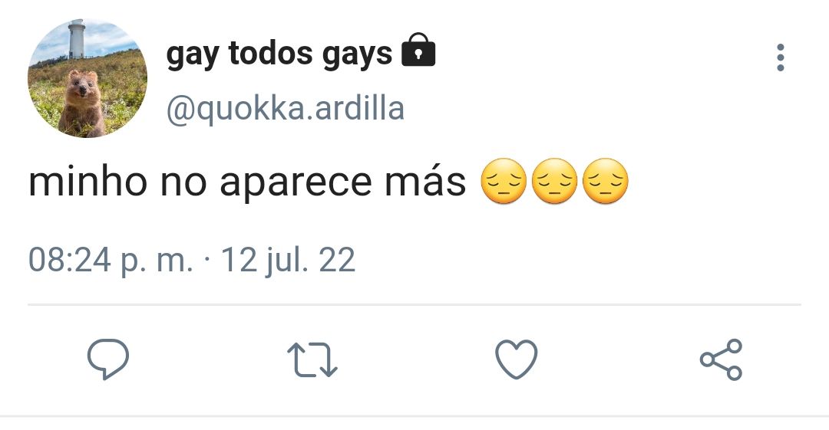Like the tweet with the heart icon
This screenshot has width=829, height=430.
coord(517,359)
